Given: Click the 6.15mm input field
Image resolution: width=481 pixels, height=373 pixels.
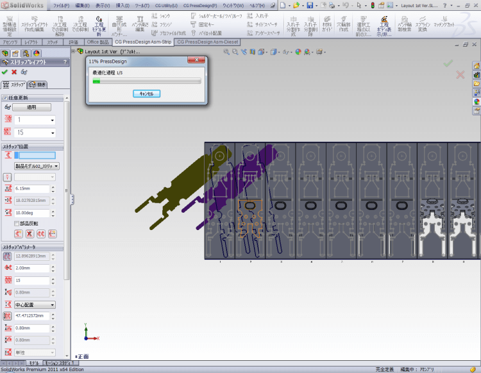Looking at the screenshot, I should (x=32, y=188).
